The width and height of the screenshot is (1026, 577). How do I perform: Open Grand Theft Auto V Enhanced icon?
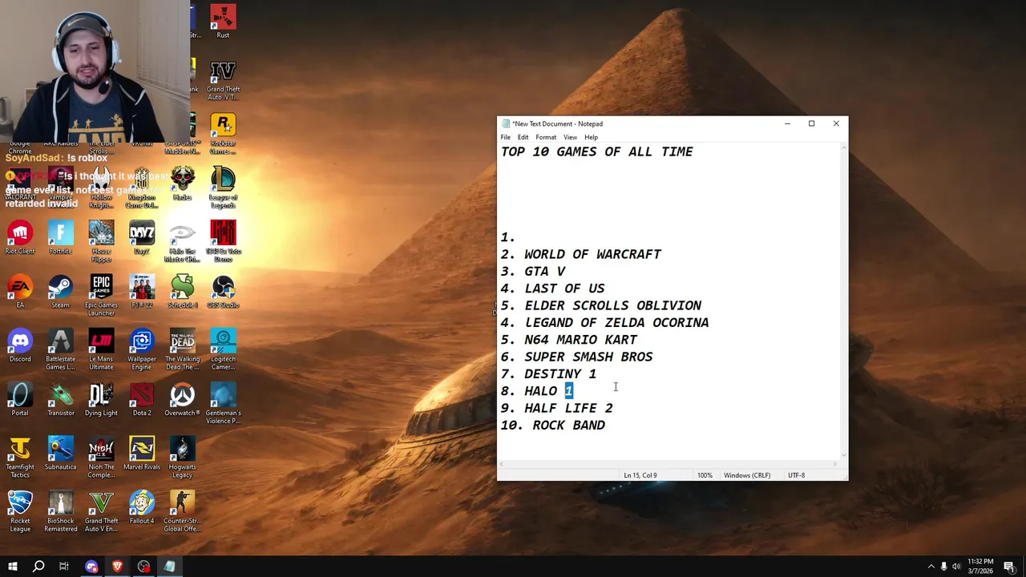tap(101, 511)
